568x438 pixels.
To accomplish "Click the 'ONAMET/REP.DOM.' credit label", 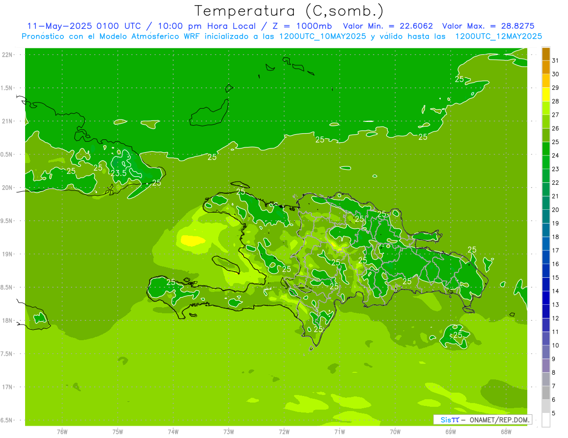I will click(x=499, y=420).
